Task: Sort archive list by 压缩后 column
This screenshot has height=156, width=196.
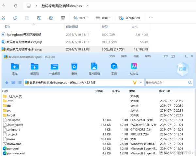Action: coord(116,91)
